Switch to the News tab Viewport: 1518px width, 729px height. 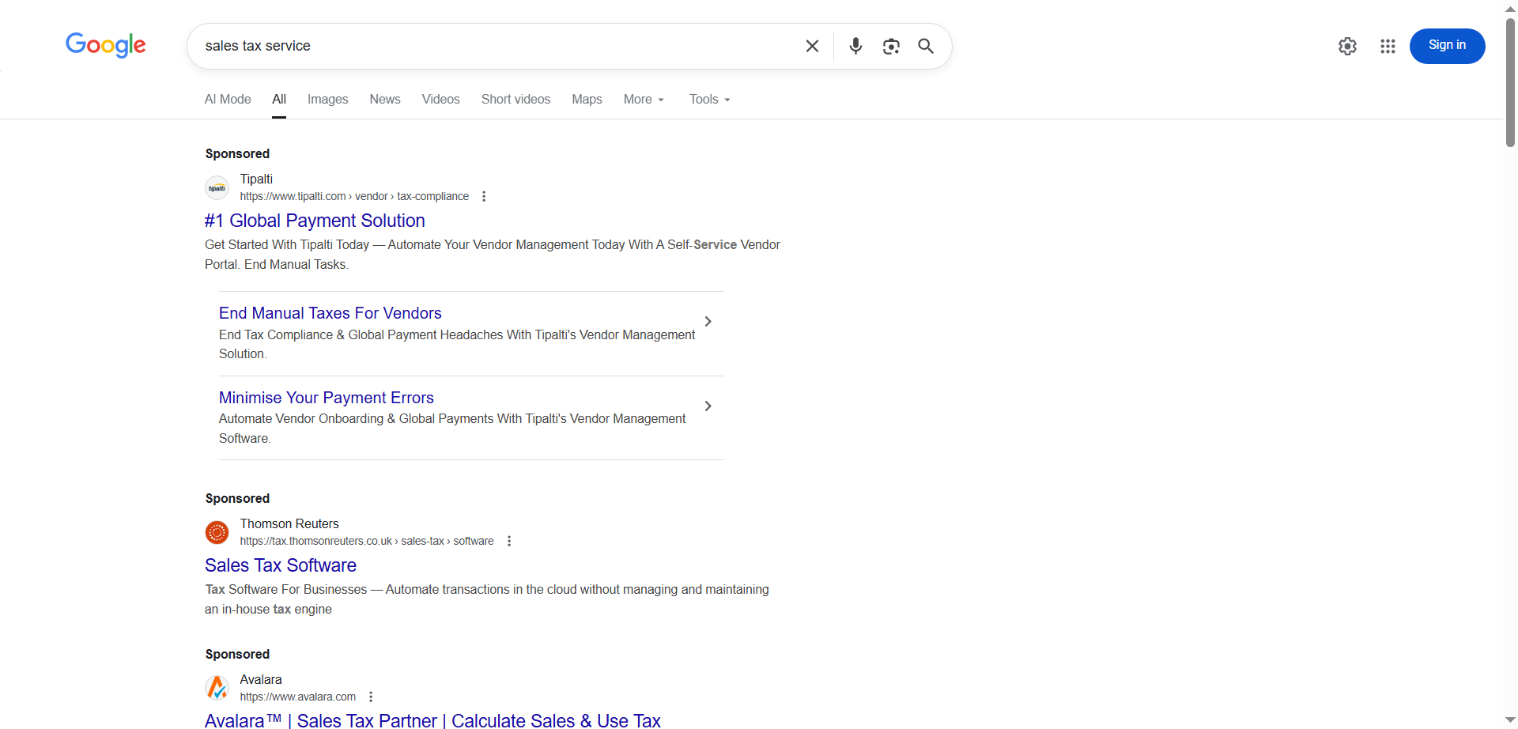tap(385, 99)
